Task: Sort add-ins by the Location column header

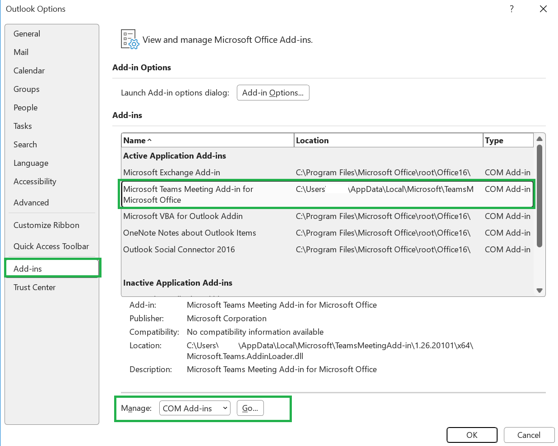Action: point(388,141)
